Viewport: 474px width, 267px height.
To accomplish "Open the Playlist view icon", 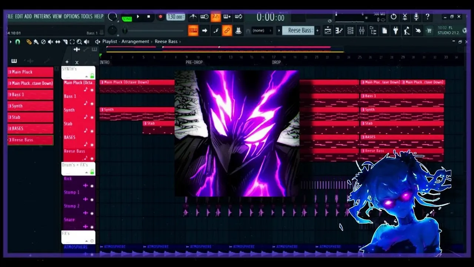I will (x=328, y=31).
